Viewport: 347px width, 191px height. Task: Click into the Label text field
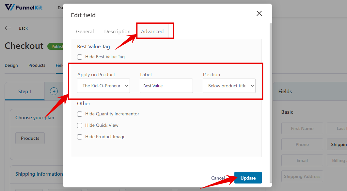[x=166, y=86]
